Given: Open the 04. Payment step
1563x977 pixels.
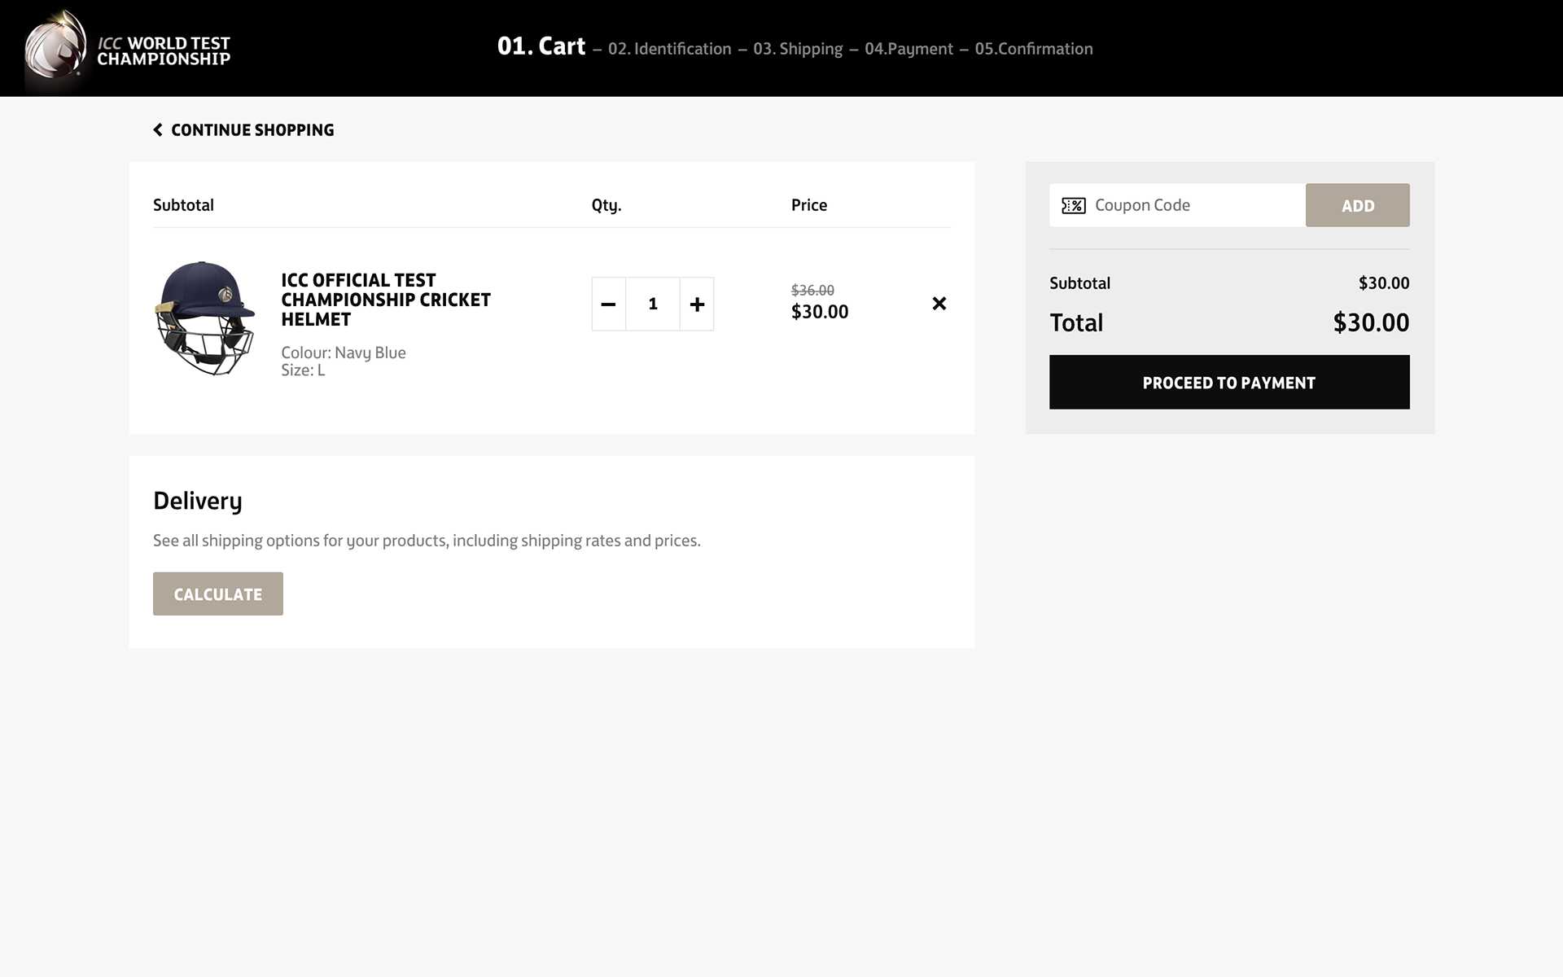Looking at the screenshot, I should click(x=908, y=49).
